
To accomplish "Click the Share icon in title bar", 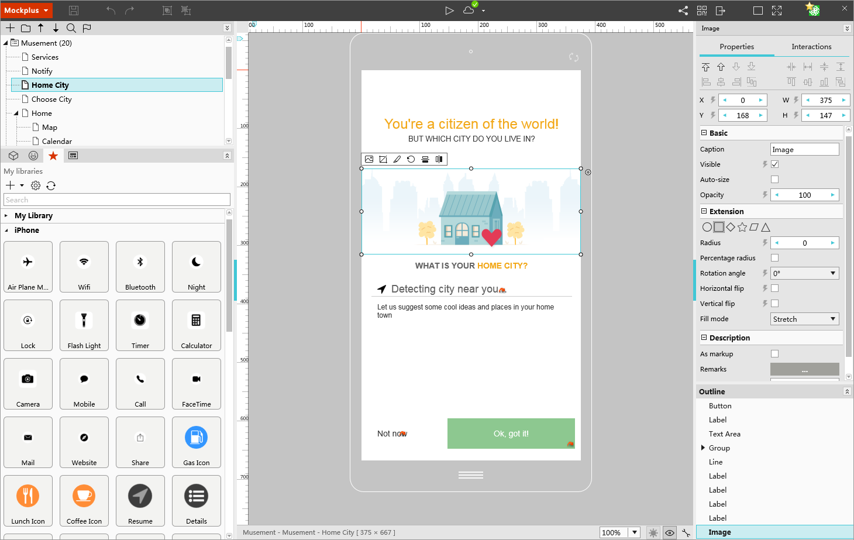I will (683, 11).
